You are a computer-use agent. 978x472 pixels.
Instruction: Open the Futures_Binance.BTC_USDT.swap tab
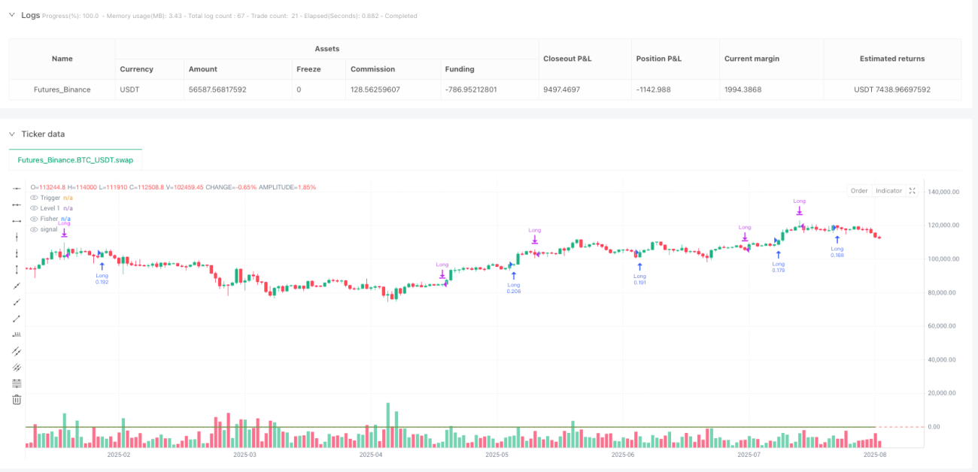(x=75, y=160)
